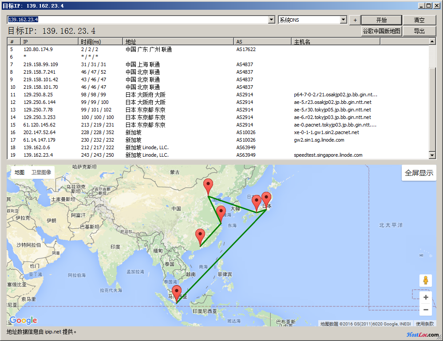Screen dimensions: 443x341
Task: Zoom out the map with minus
Action: point(426,309)
